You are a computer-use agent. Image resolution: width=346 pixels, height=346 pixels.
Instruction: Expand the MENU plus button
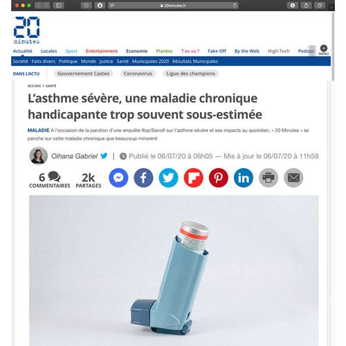324,50
